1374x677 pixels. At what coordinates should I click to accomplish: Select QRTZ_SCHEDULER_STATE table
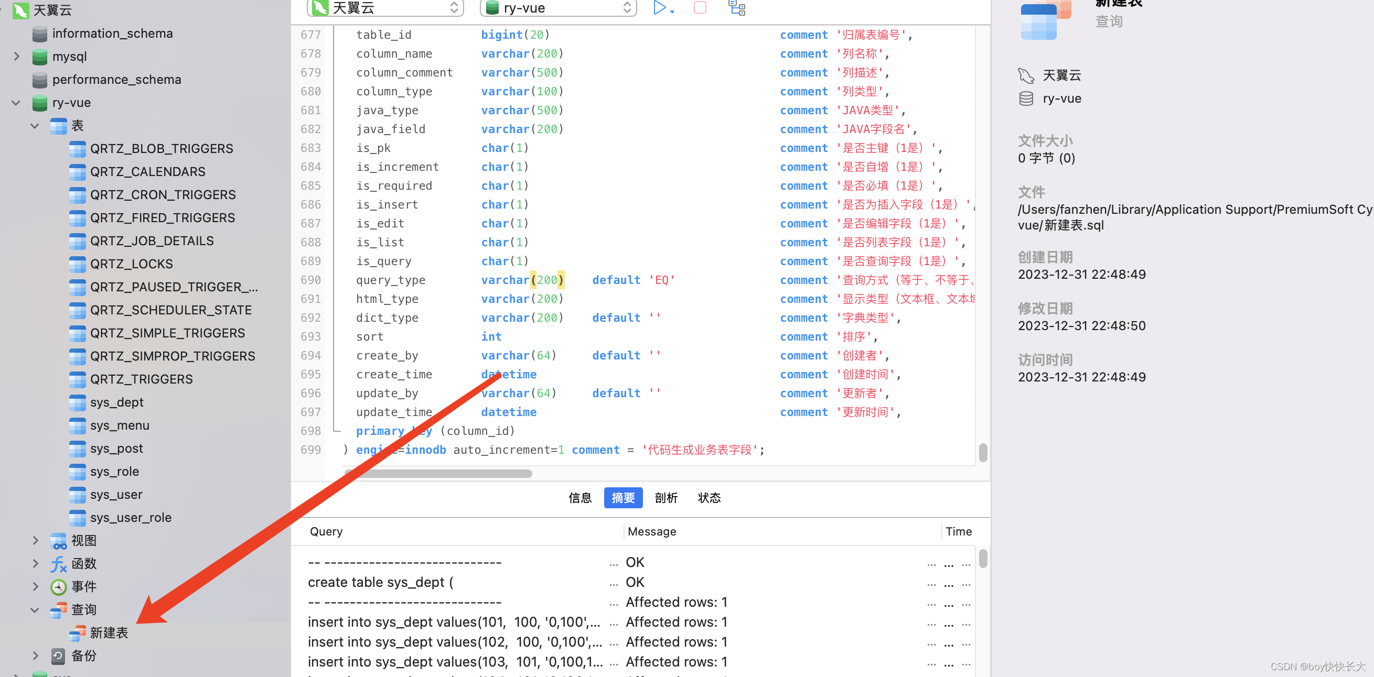pyautogui.click(x=170, y=310)
